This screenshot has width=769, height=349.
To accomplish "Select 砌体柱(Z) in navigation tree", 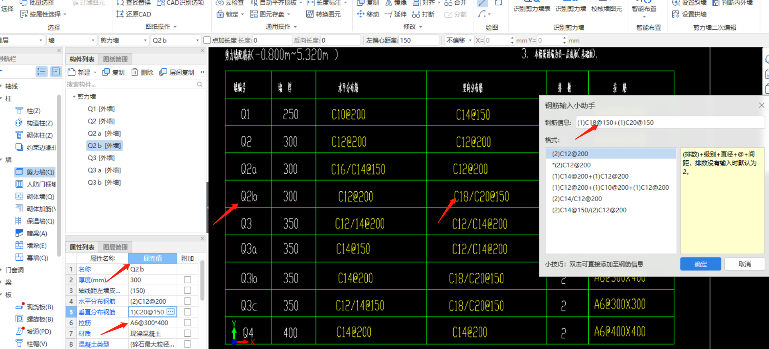I will click(x=34, y=135).
